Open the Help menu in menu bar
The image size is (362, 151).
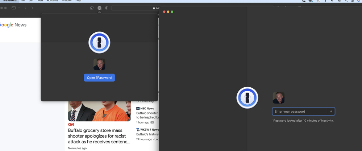[78, 1]
